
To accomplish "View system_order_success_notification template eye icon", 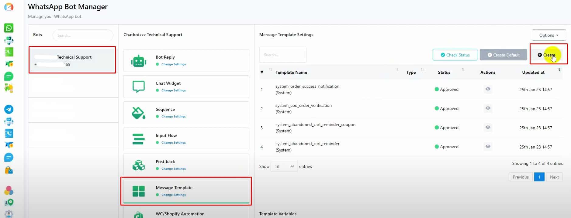I will coord(488,89).
